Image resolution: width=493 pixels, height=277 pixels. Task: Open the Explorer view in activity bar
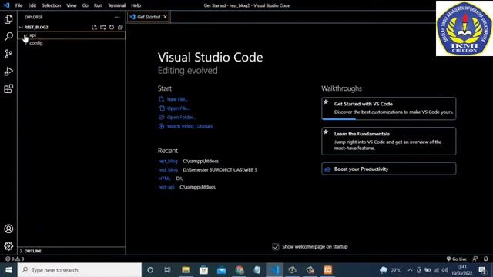pyautogui.click(x=8, y=19)
